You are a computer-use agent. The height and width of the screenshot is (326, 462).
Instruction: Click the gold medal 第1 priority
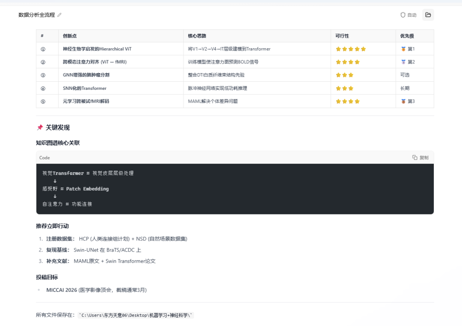point(408,49)
